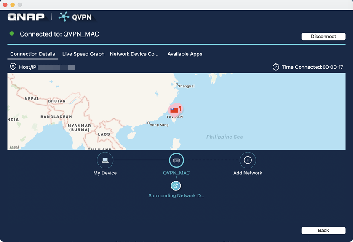Close the window with red button
Viewport: 353px width, 242px height.
pyautogui.click(x=5, y=5)
